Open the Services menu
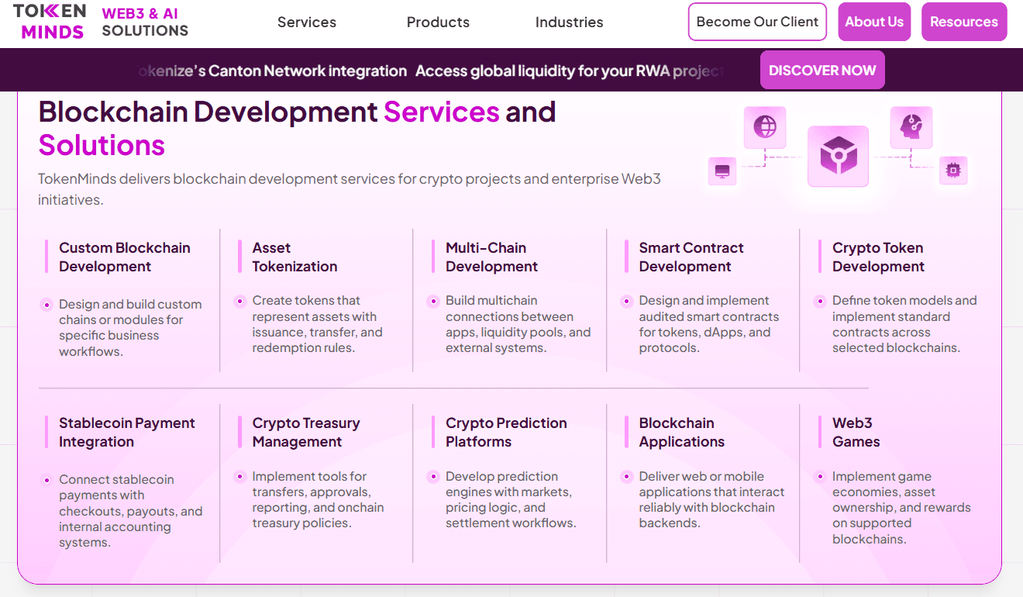This screenshot has height=597, width=1023. pyautogui.click(x=307, y=22)
